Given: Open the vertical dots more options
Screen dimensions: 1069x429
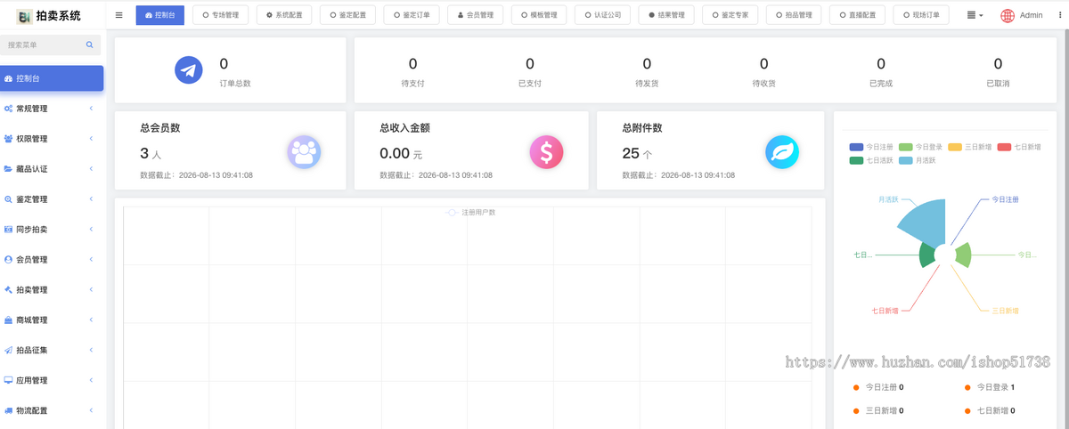Looking at the screenshot, I should point(1058,15).
